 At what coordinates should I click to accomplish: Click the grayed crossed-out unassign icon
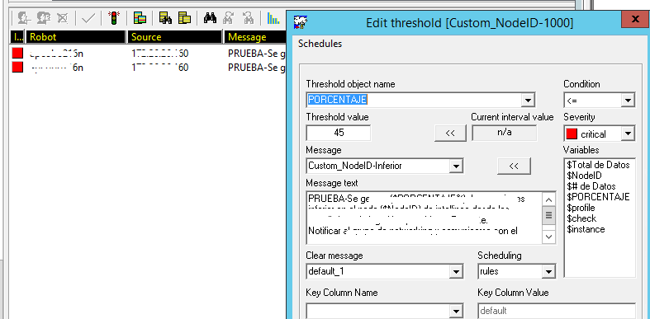(62, 18)
